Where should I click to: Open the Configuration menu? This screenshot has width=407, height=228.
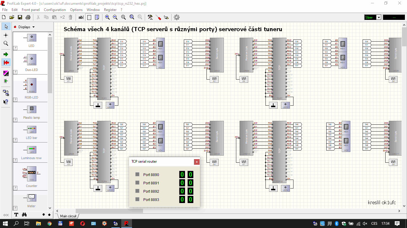tap(55, 10)
